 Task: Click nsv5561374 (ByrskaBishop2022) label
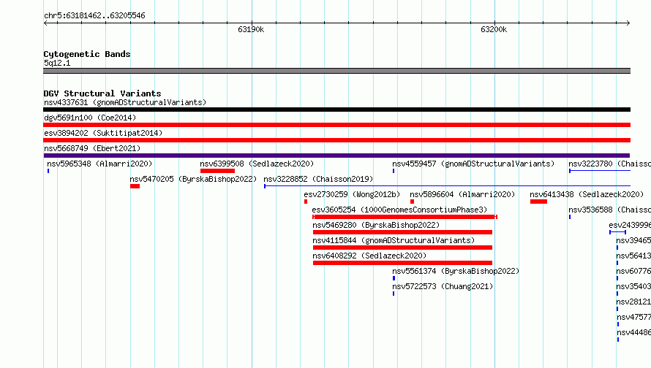click(x=456, y=271)
